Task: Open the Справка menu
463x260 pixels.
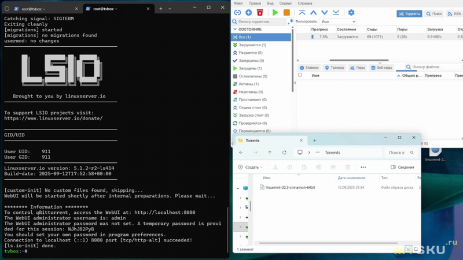Action: point(305,3)
